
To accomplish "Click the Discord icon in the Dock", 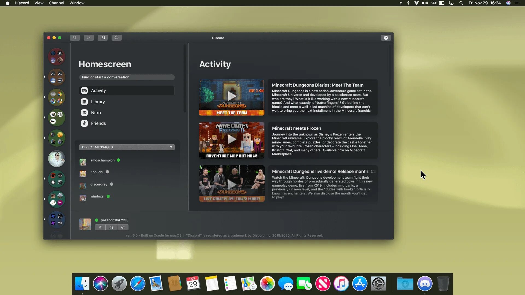I will tap(425, 284).
